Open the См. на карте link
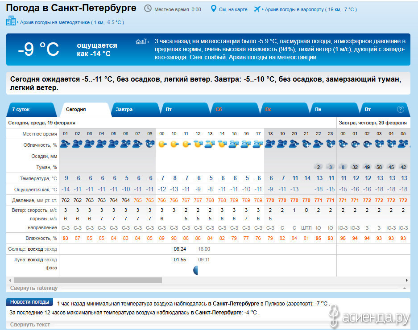The image size is (418, 330). (233, 9)
